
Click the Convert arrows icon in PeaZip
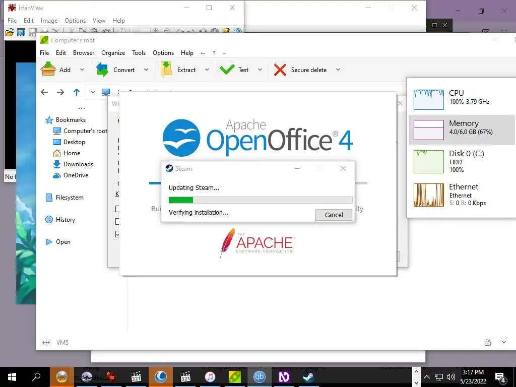(102, 70)
